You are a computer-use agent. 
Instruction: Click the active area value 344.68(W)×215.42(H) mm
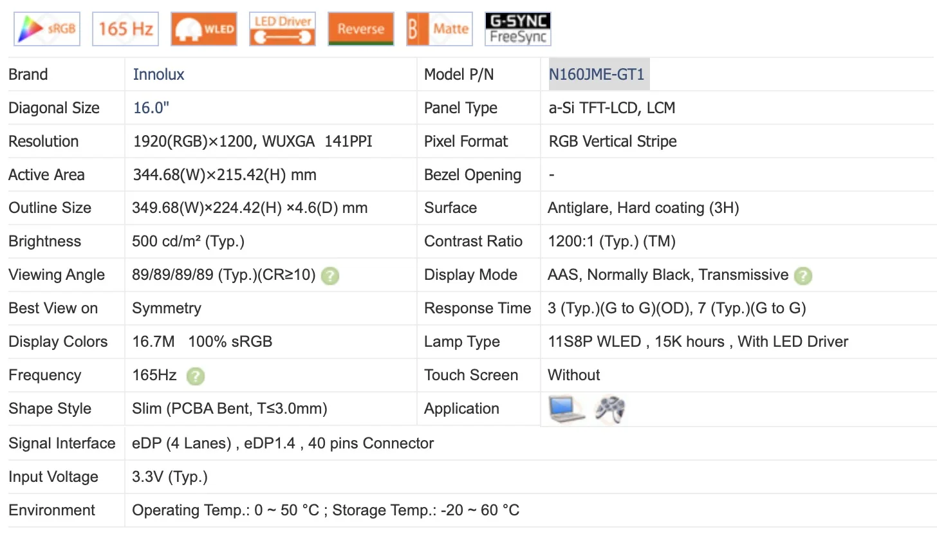click(x=225, y=174)
